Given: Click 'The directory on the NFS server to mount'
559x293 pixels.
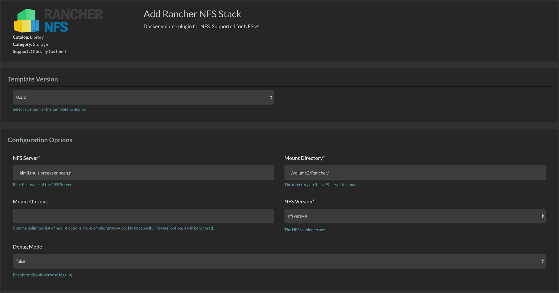Looking at the screenshot, I should (x=321, y=185).
